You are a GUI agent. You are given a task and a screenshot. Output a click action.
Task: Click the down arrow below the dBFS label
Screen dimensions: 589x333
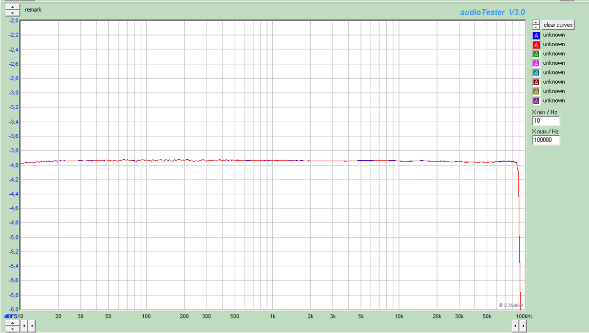click(x=13, y=329)
